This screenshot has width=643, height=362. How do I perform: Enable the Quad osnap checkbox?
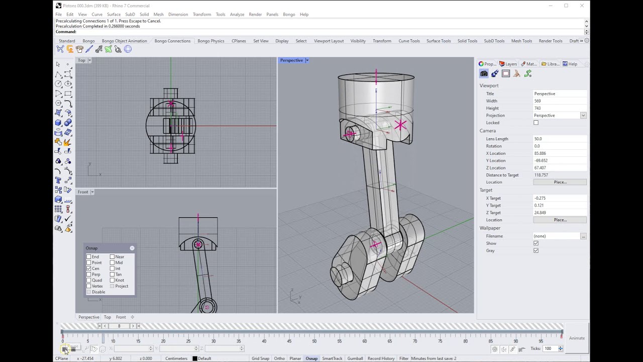tap(89, 280)
